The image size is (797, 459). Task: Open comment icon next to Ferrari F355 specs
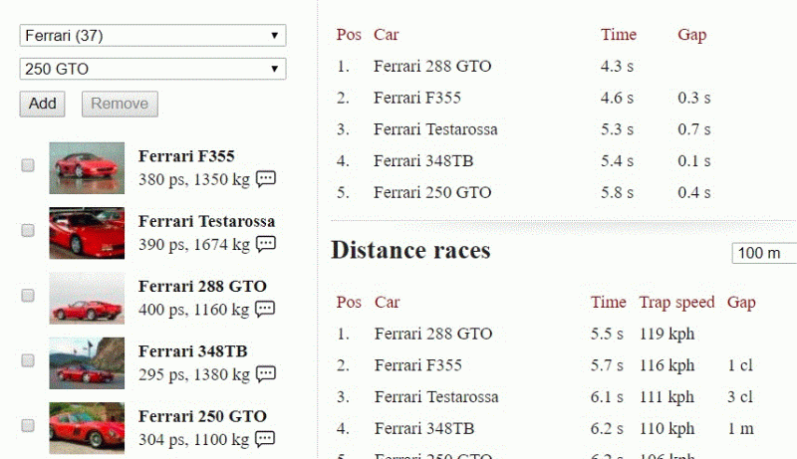pyautogui.click(x=266, y=179)
